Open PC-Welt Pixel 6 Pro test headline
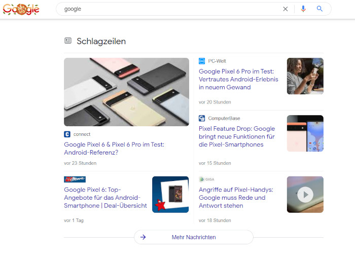 tap(237, 79)
